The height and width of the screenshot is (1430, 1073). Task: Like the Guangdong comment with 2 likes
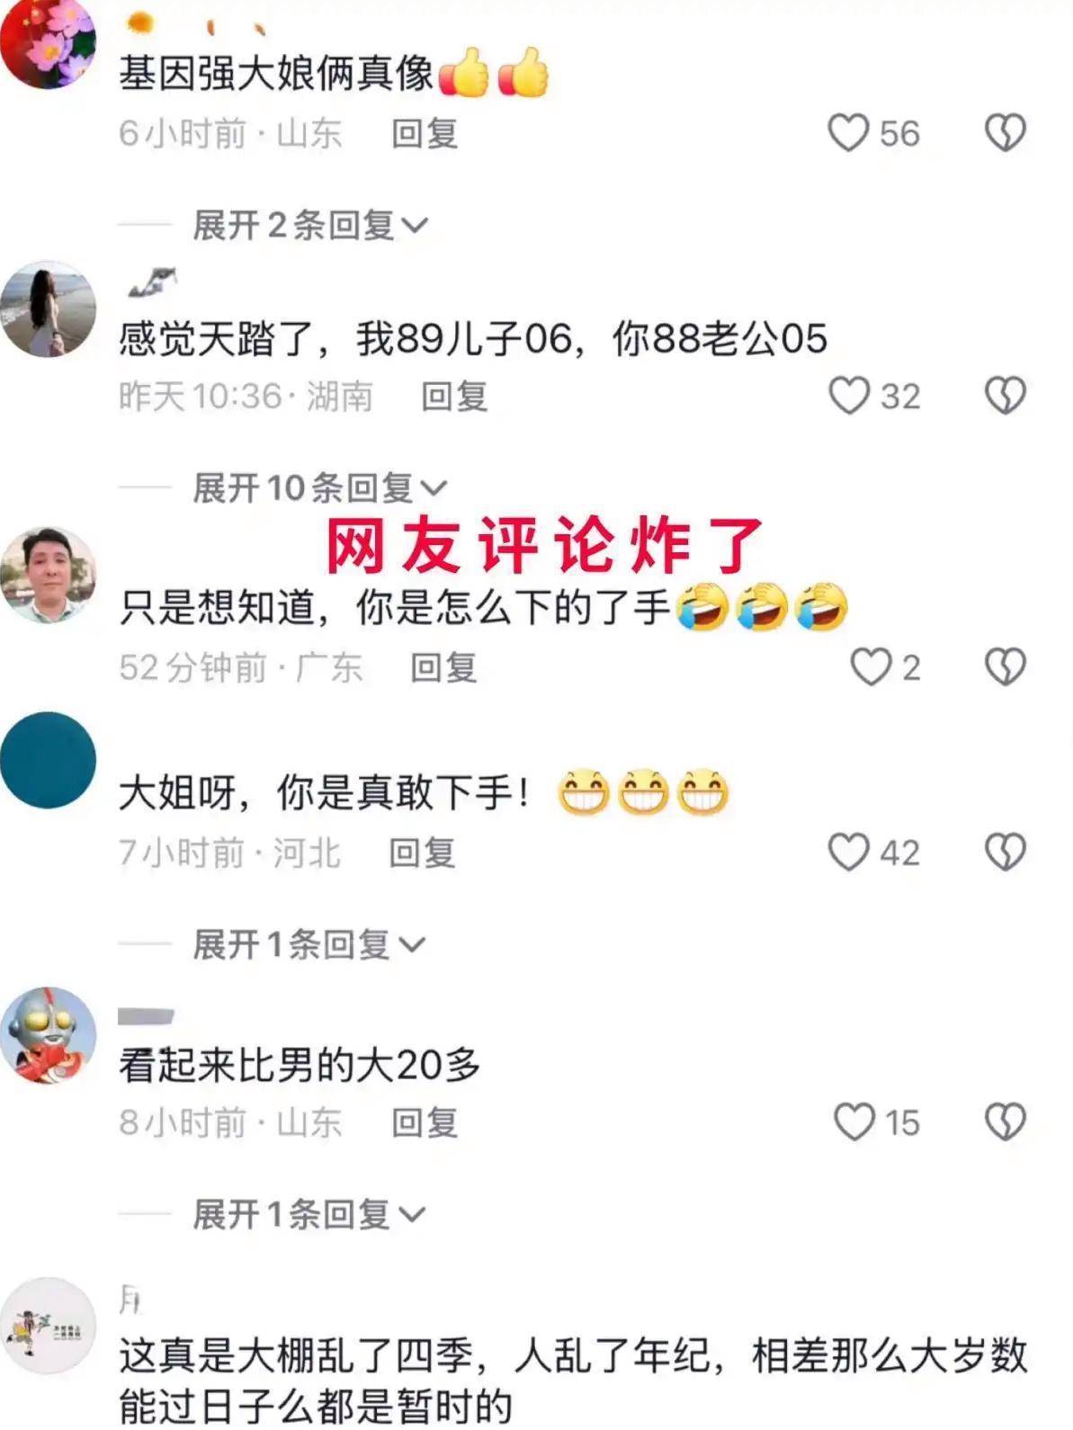871,667
